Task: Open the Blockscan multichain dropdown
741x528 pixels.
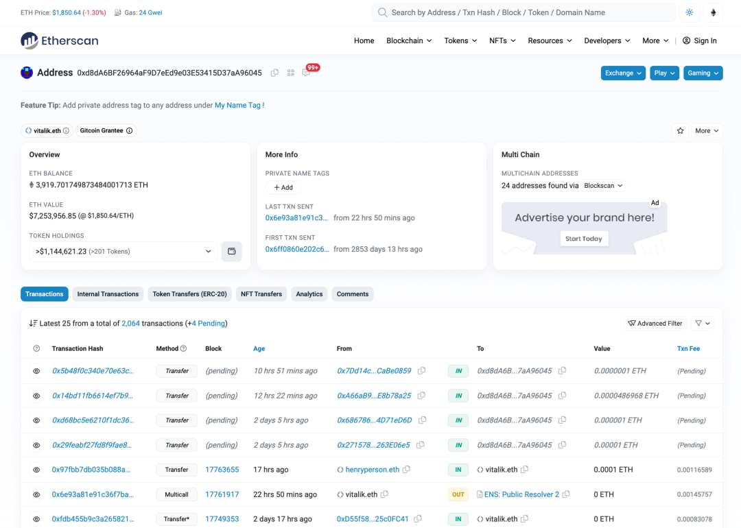Action: point(603,186)
